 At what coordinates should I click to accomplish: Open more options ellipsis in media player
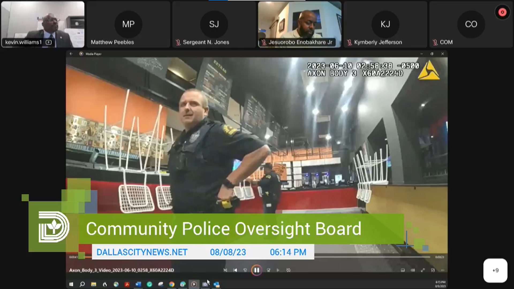pyautogui.click(x=443, y=270)
